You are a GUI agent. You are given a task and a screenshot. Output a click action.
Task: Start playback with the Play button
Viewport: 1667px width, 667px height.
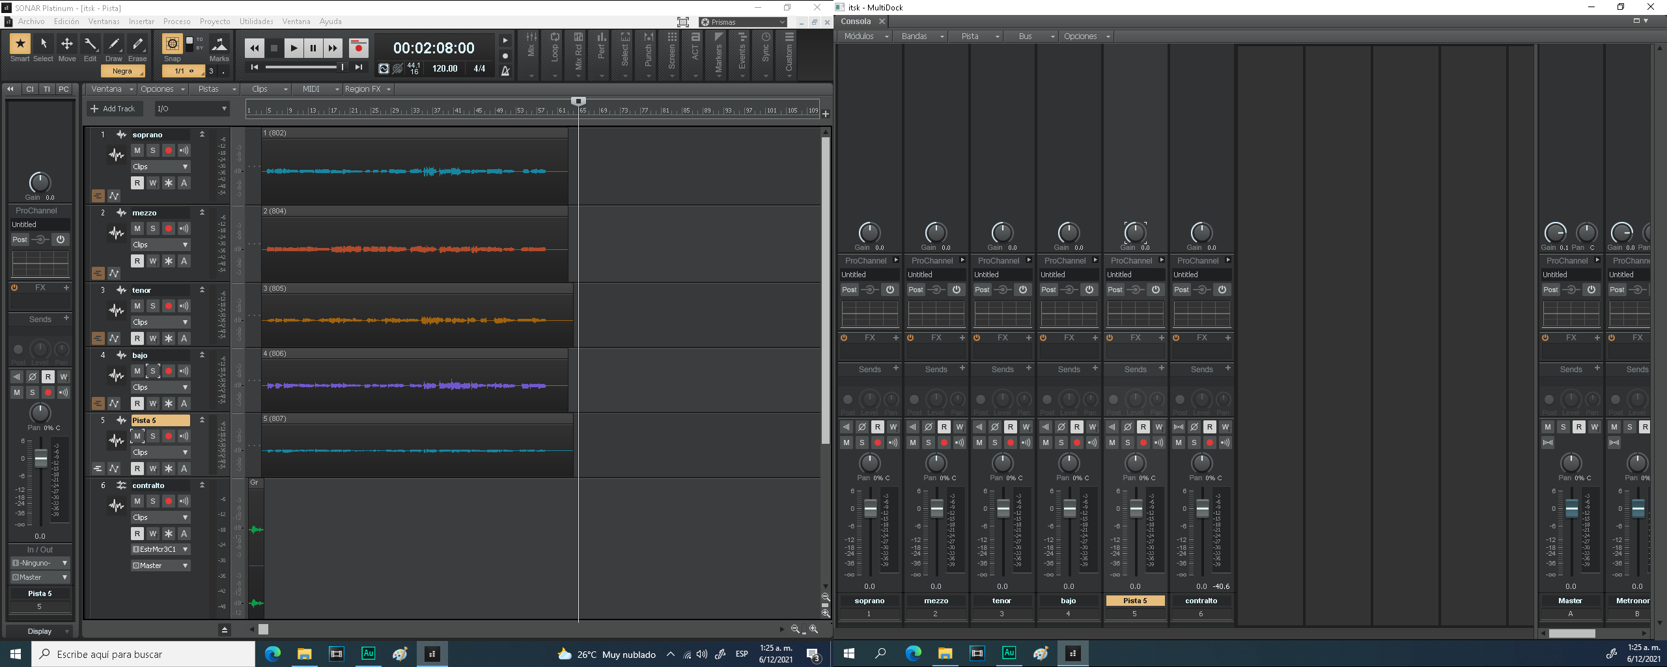294,48
